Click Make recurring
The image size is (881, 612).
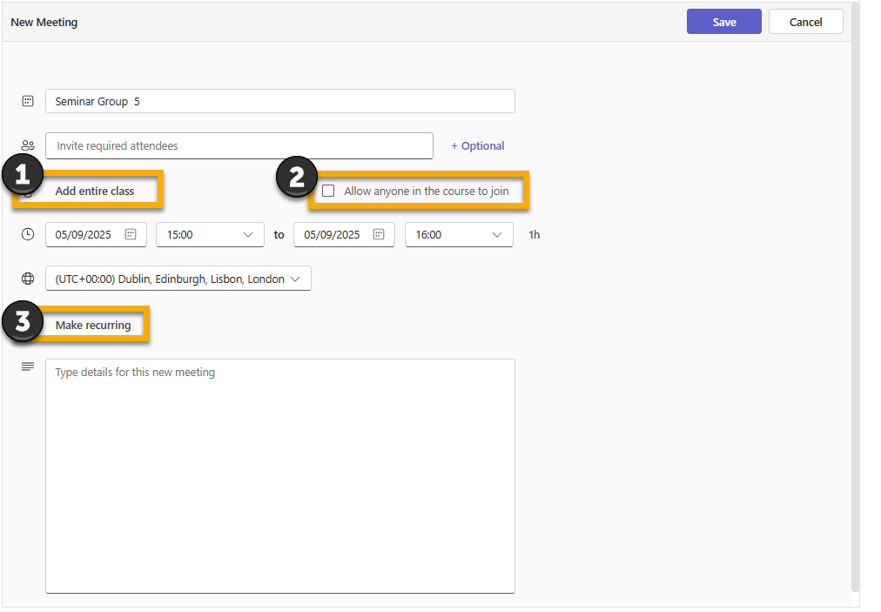click(x=93, y=325)
